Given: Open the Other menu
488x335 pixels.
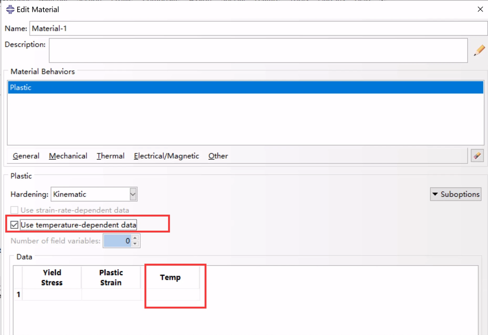Looking at the screenshot, I should coord(218,156).
